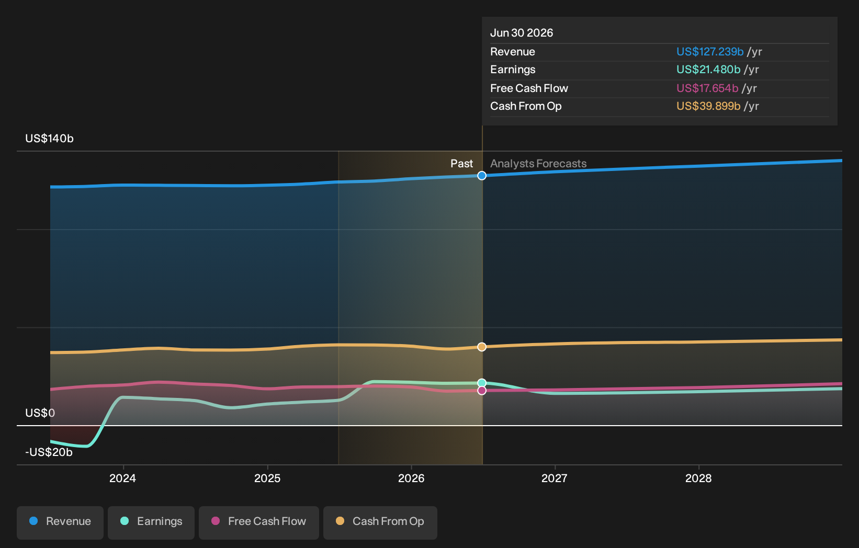Image resolution: width=859 pixels, height=548 pixels.
Task: Click the US$0 y-axis label
Action: [x=40, y=413]
